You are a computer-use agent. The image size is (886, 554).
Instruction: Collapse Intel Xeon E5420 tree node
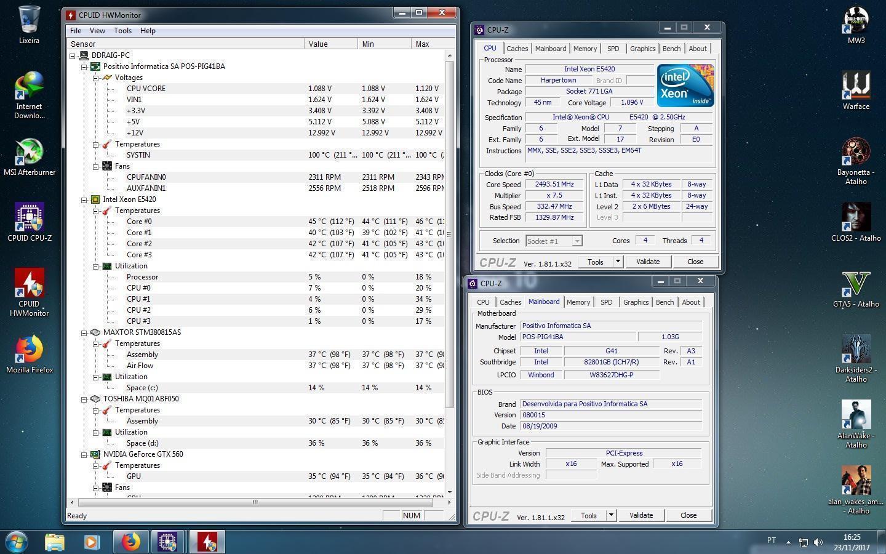point(84,199)
